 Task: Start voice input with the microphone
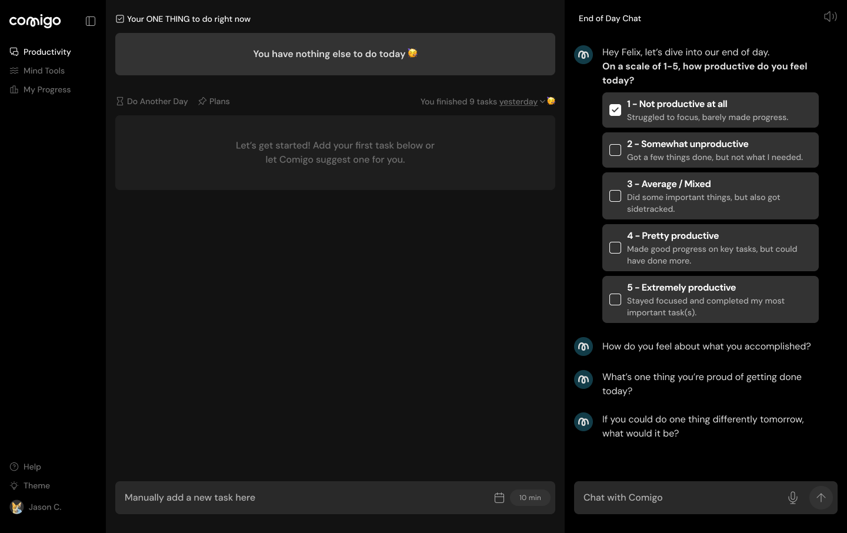coord(793,498)
